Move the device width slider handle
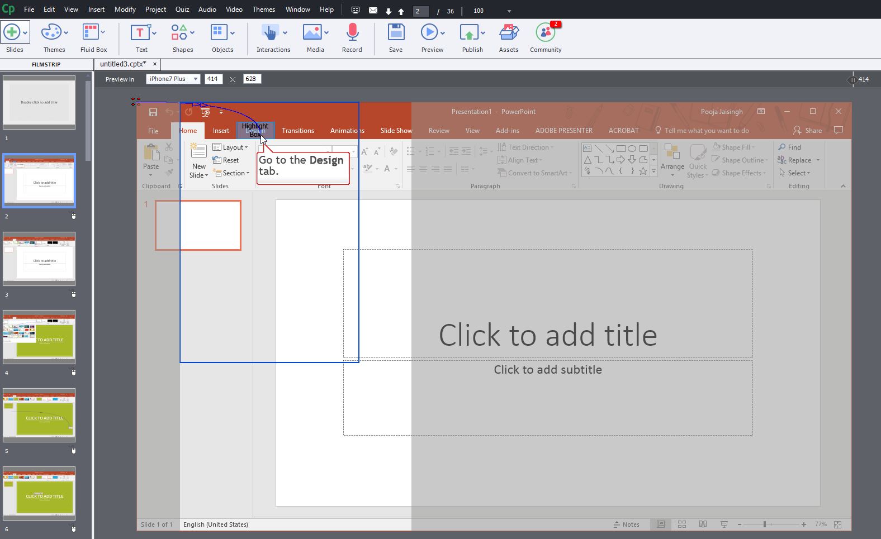This screenshot has height=539, width=881. (852, 79)
